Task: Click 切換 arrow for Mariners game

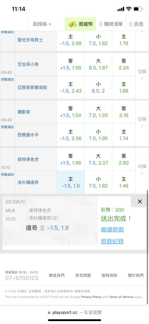Action: point(142,122)
